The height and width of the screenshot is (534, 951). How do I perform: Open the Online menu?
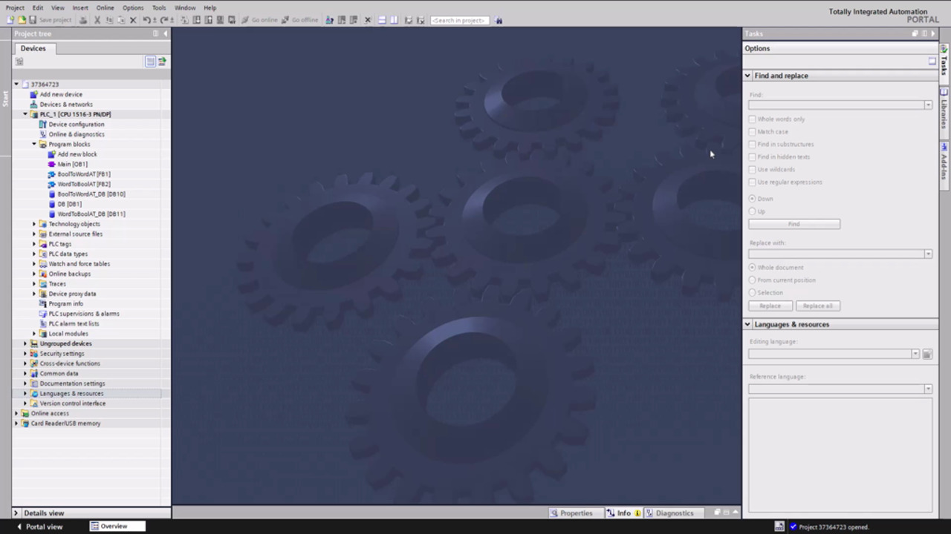(x=105, y=7)
